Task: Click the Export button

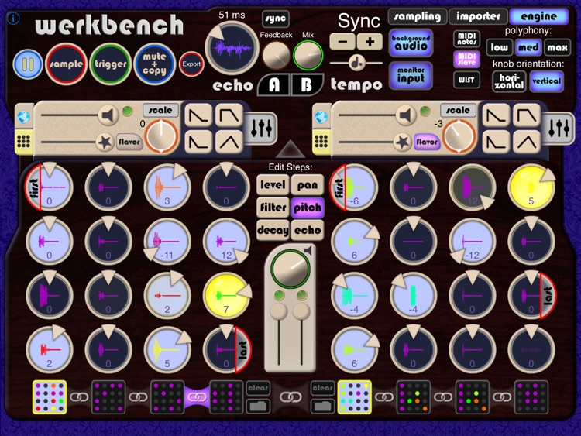Action: pos(191,64)
